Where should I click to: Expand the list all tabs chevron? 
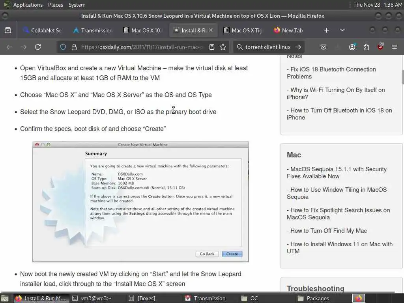[342, 30]
